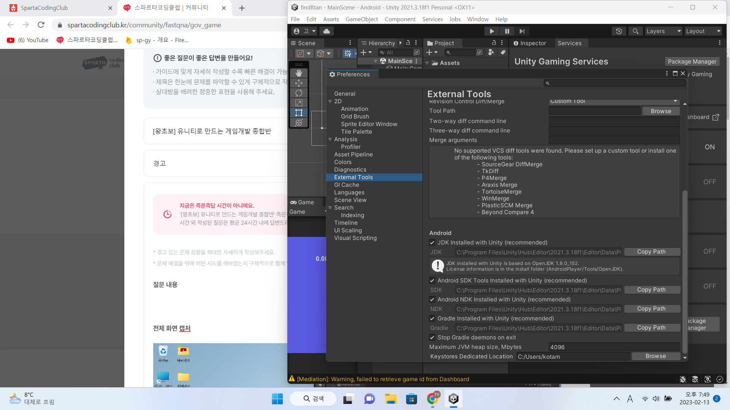730x410 pixels.
Task: Click the Preferences vertical scrollbar
Action: (x=685, y=271)
